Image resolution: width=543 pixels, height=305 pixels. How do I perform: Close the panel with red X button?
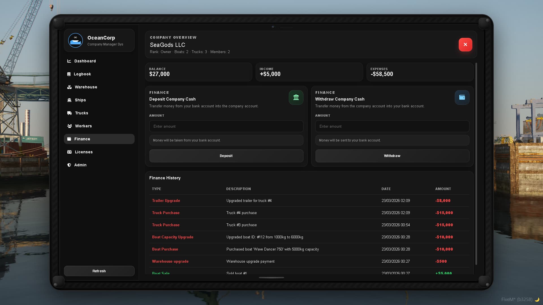(465, 45)
